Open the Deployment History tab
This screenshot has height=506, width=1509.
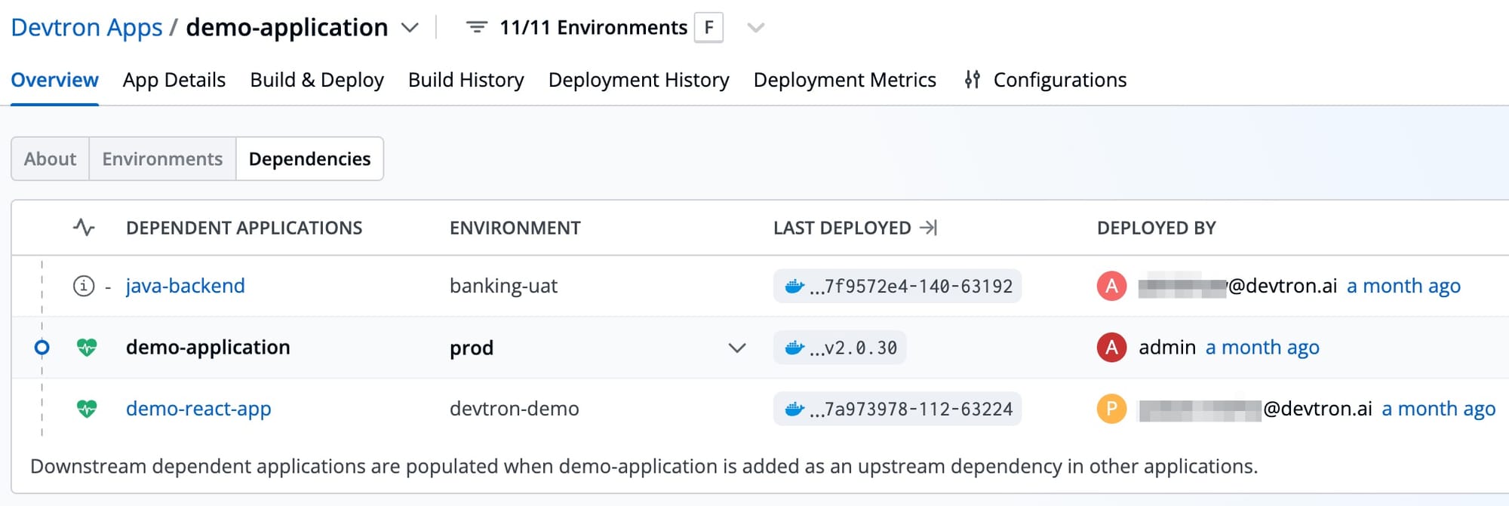[639, 79]
